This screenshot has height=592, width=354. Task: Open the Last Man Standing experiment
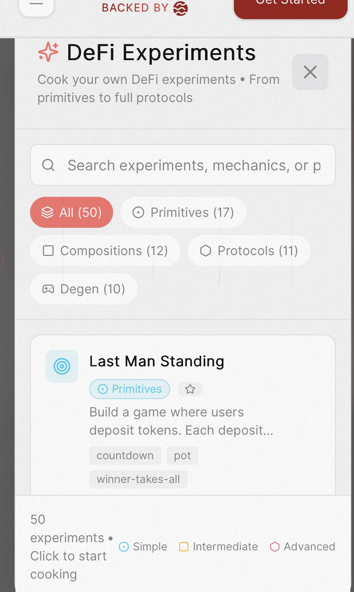tap(157, 361)
